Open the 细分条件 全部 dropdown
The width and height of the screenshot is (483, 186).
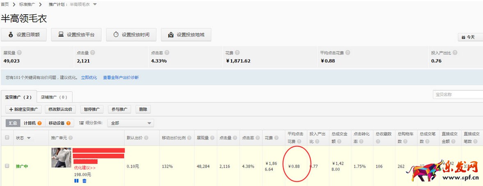coord(130,123)
